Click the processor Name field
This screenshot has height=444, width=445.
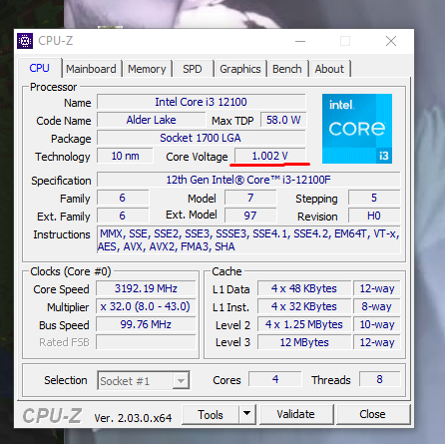click(x=201, y=102)
